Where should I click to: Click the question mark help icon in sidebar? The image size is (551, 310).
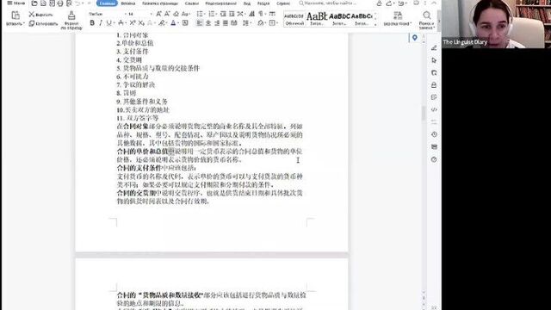coord(434,159)
